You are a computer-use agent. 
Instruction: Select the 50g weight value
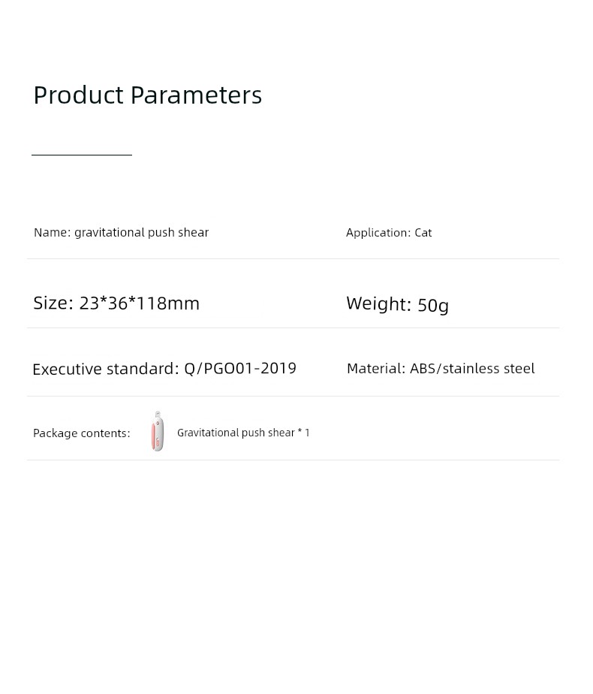click(x=433, y=306)
